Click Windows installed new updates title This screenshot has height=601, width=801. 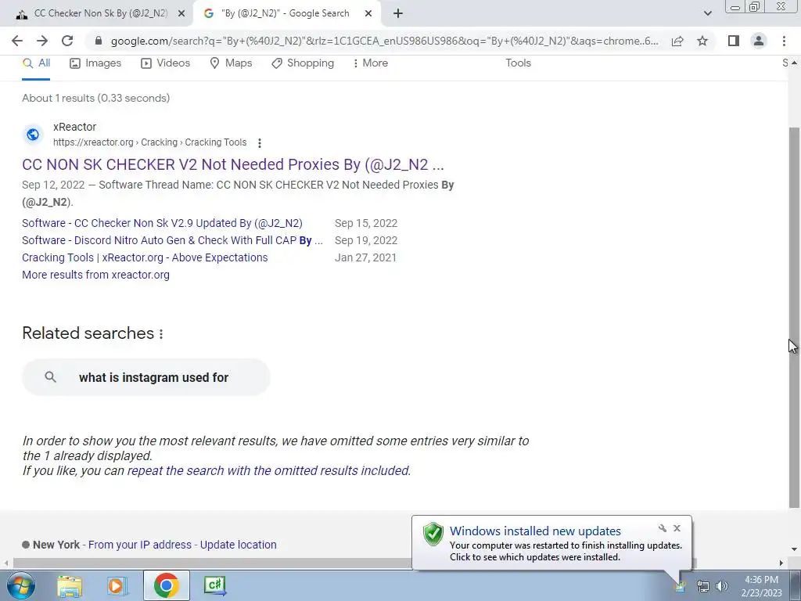point(535,531)
